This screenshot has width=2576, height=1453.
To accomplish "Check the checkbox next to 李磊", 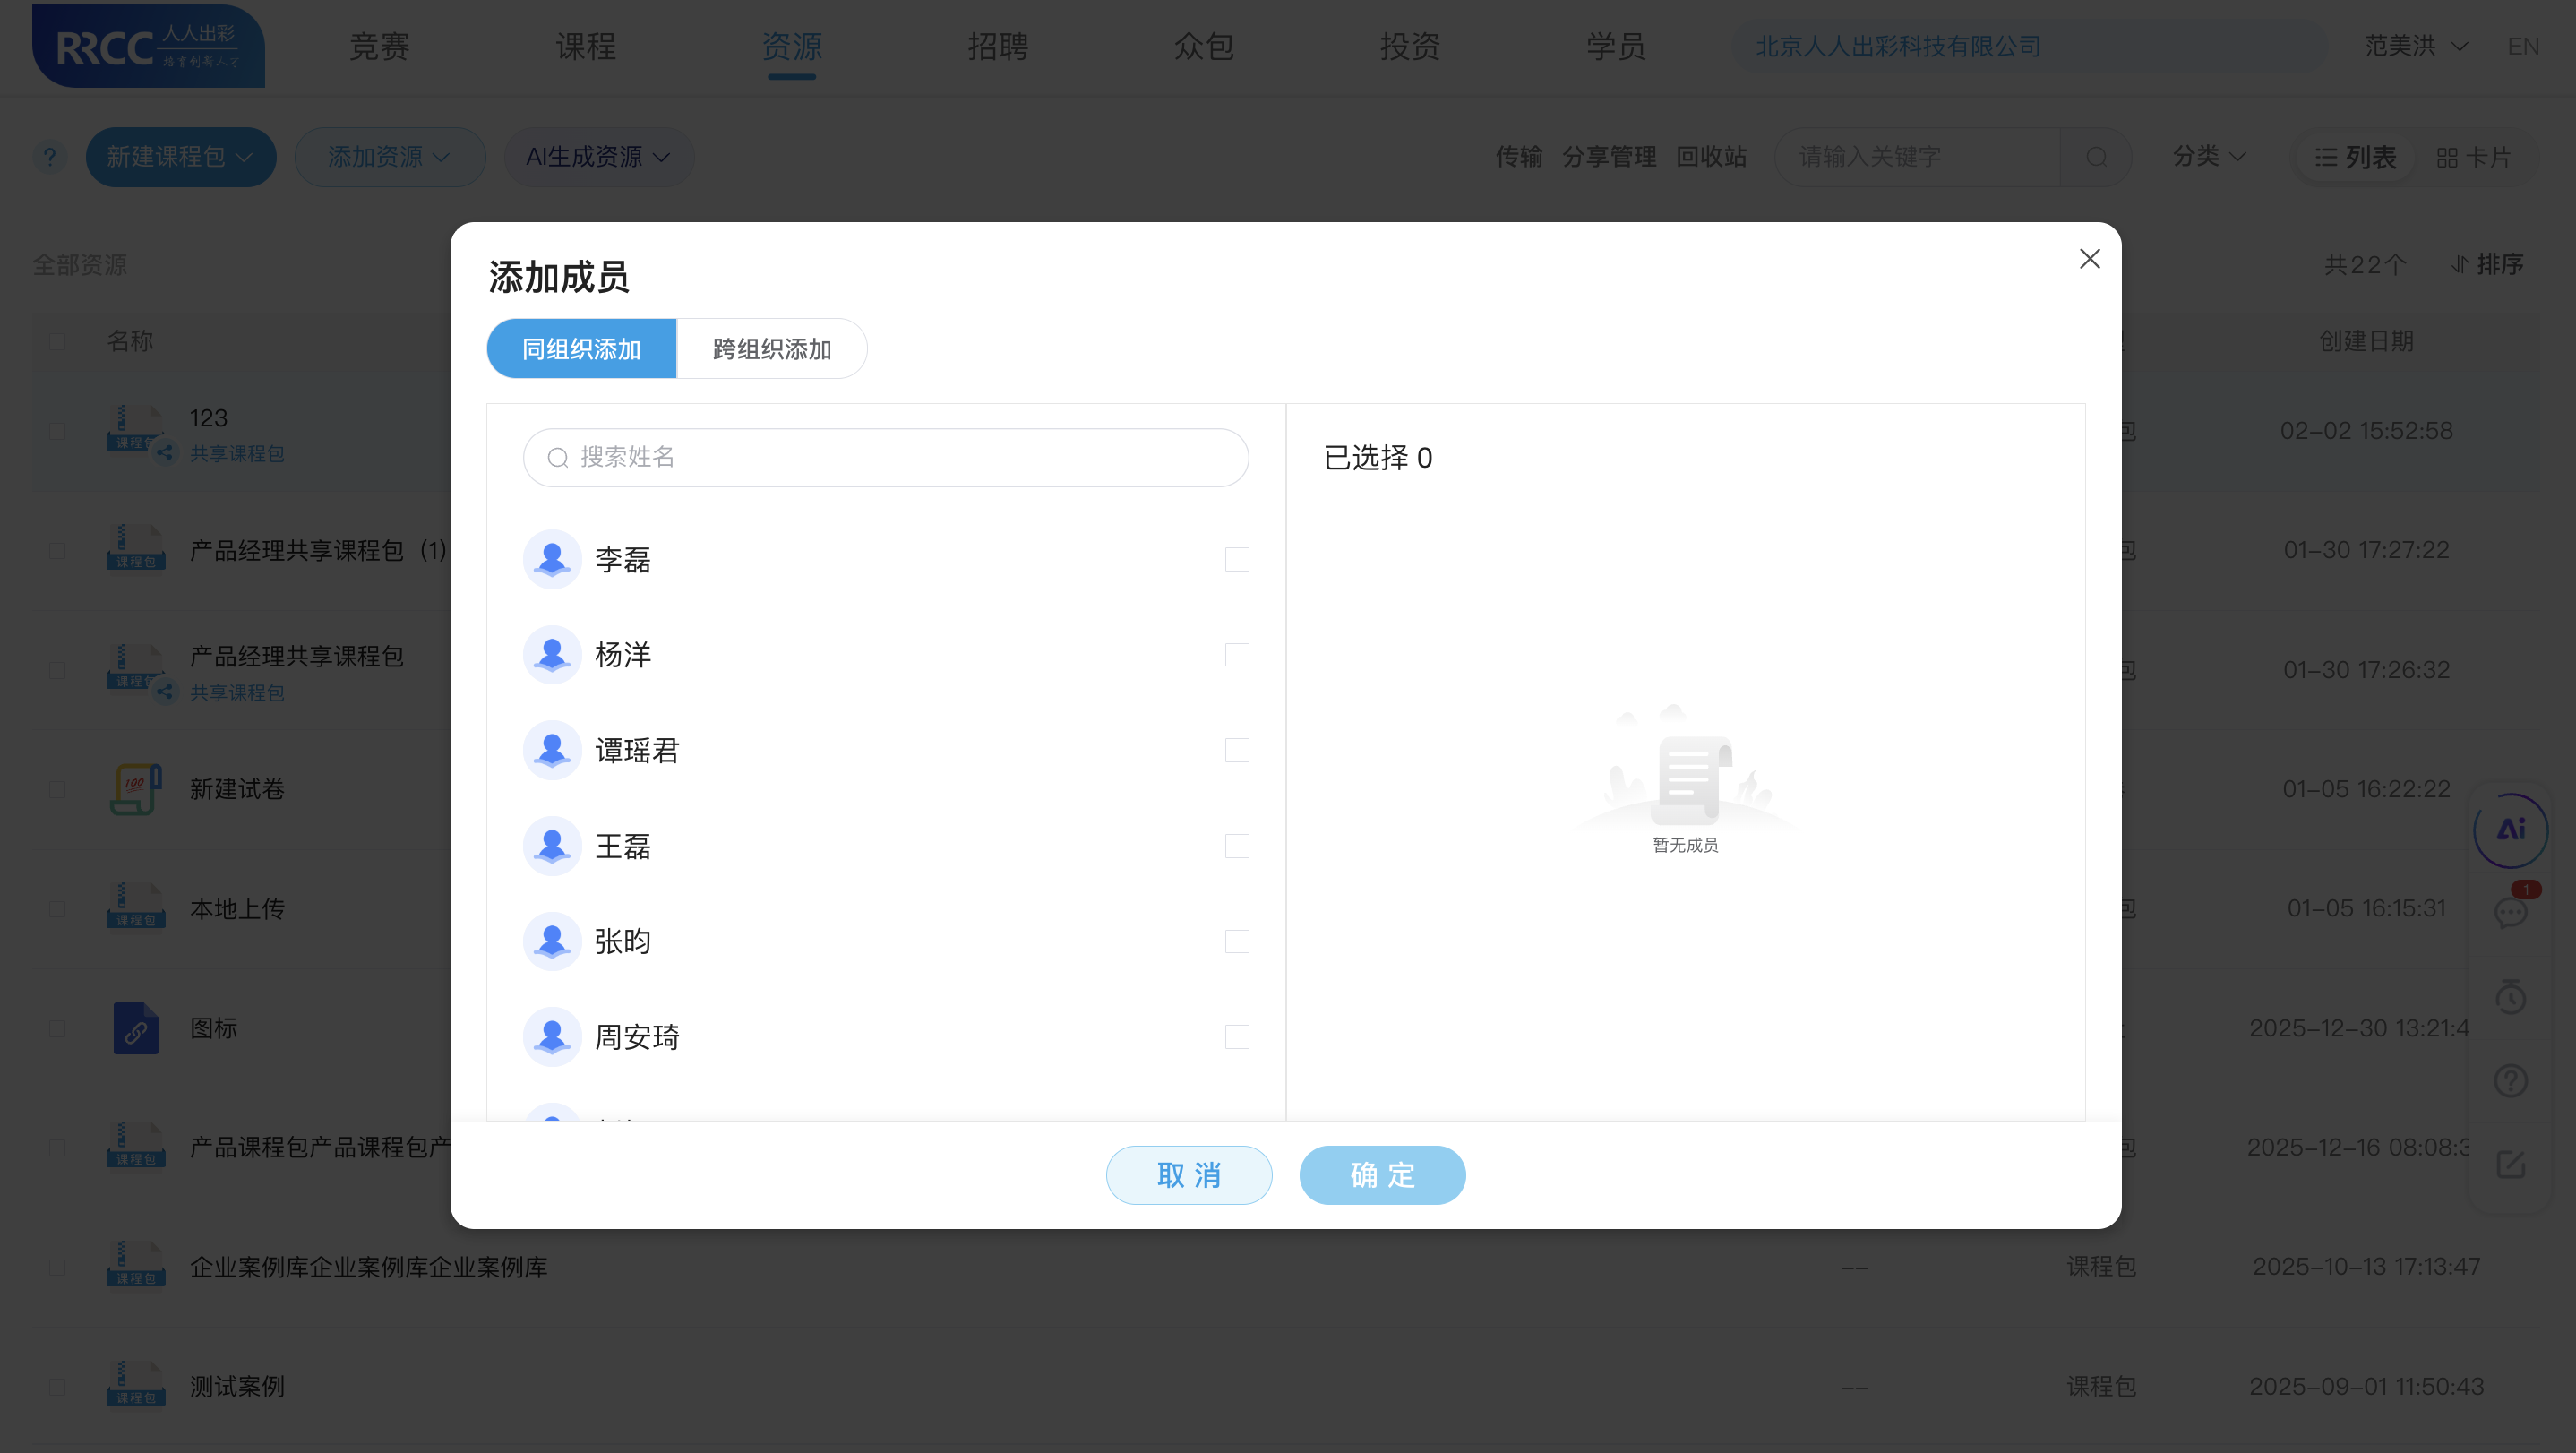I will [x=1237, y=560].
